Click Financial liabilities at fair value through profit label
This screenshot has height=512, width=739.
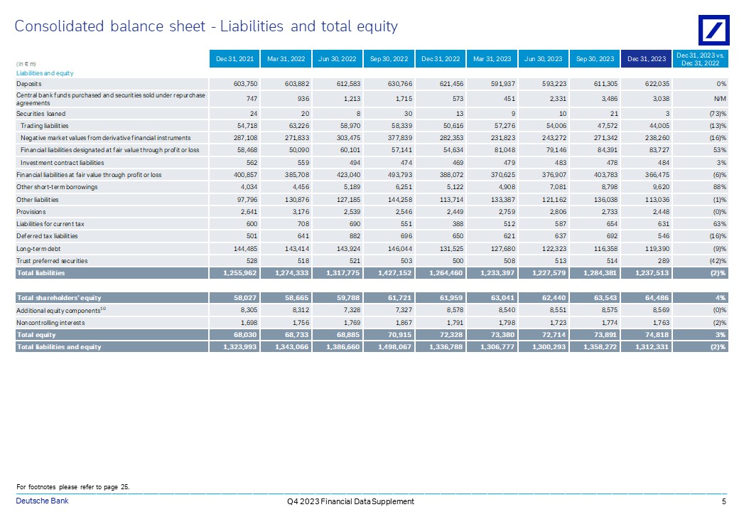click(89, 175)
